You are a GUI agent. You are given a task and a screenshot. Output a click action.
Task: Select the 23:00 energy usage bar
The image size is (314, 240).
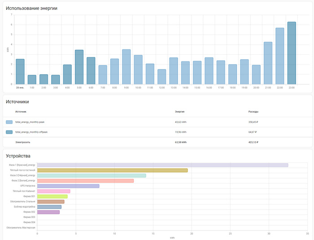(292, 53)
